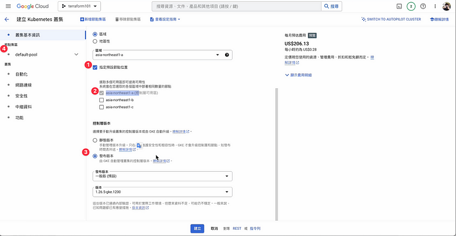456x236 pixels.
Task: Open the 查看設定指南 setup guide dropdown
Action: point(165,19)
